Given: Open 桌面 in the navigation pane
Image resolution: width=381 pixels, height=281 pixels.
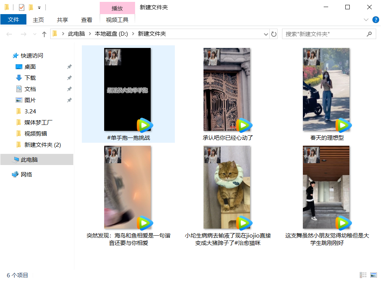Looking at the screenshot, I should click(30, 67).
